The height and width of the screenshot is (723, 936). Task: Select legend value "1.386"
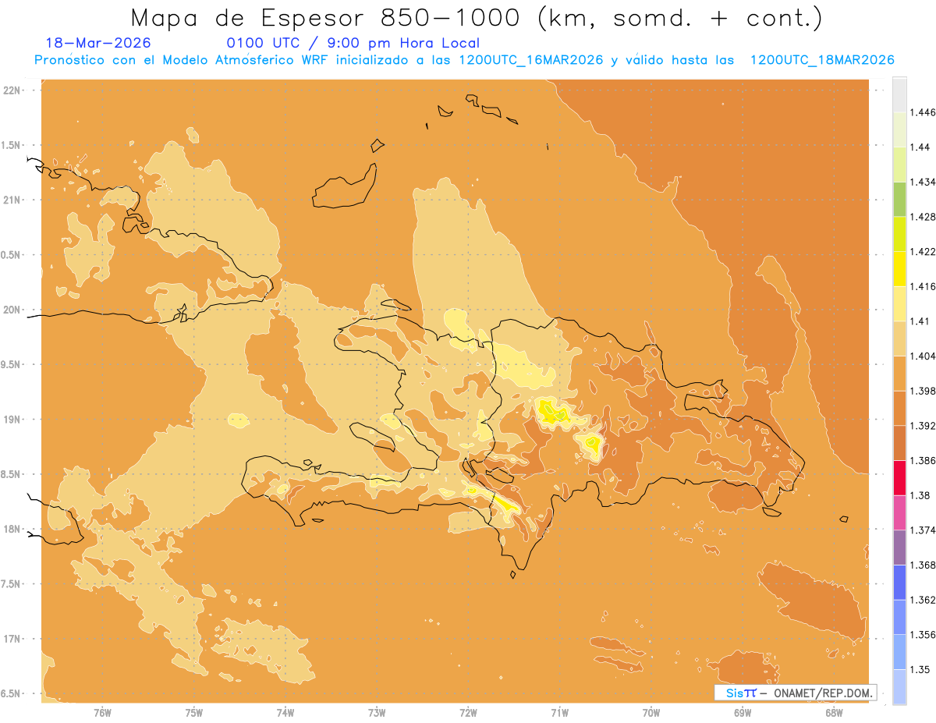coord(923,461)
